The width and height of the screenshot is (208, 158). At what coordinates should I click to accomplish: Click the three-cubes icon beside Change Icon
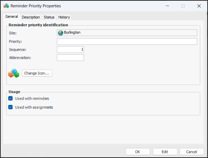pyautogui.click(x=14, y=73)
